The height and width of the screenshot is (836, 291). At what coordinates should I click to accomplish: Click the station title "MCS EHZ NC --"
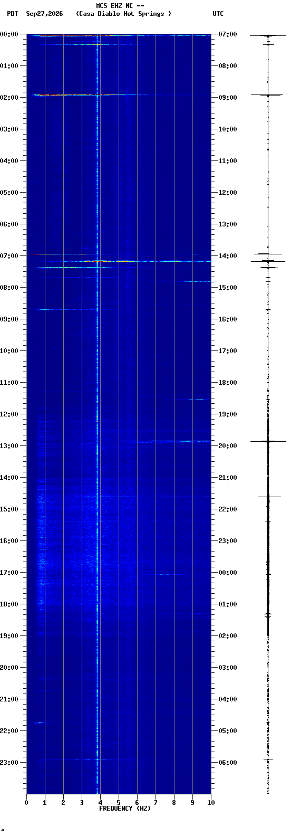coord(120,6)
